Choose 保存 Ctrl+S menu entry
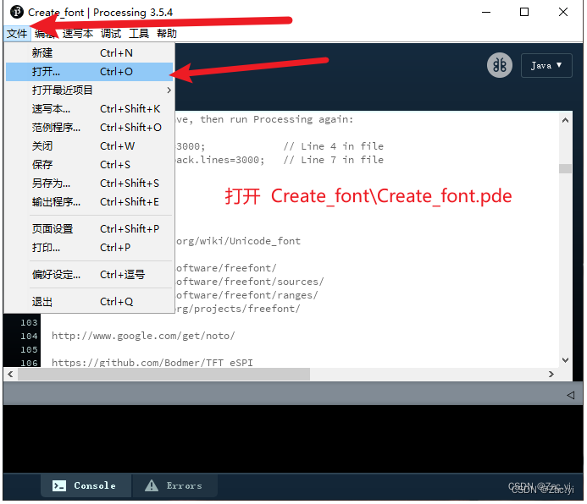587x504 pixels. pos(89,165)
